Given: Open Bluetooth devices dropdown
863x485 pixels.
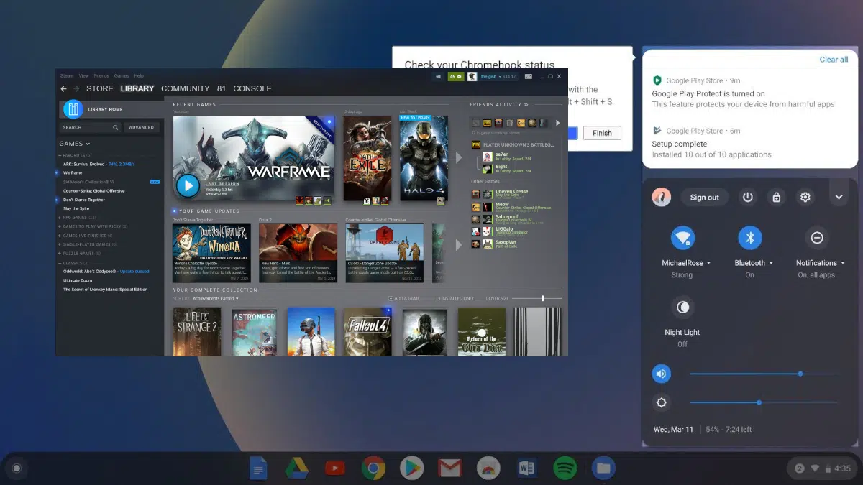Looking at the screenshot, I should (x=754, y=263).
